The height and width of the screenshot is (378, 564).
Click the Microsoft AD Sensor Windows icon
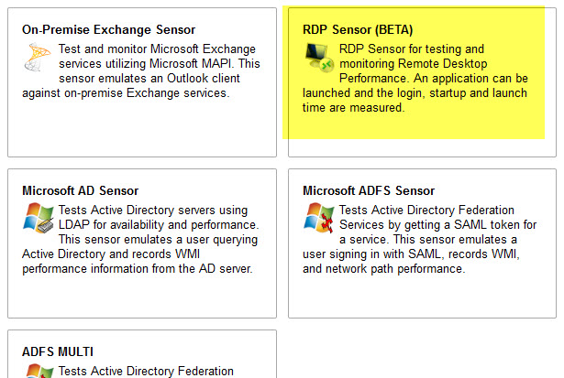click(x=39, y=218)
